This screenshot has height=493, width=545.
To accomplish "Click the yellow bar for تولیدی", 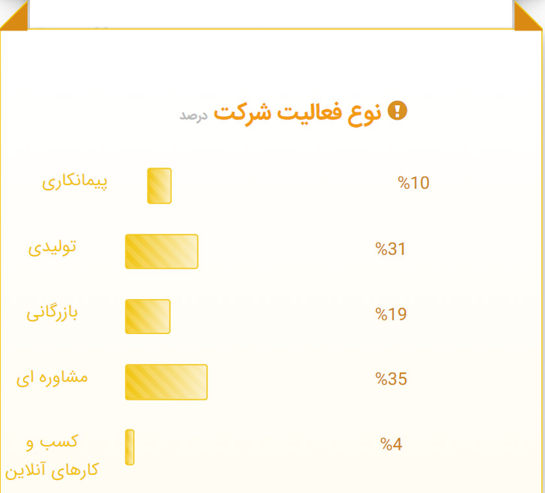I will [162, 252].
